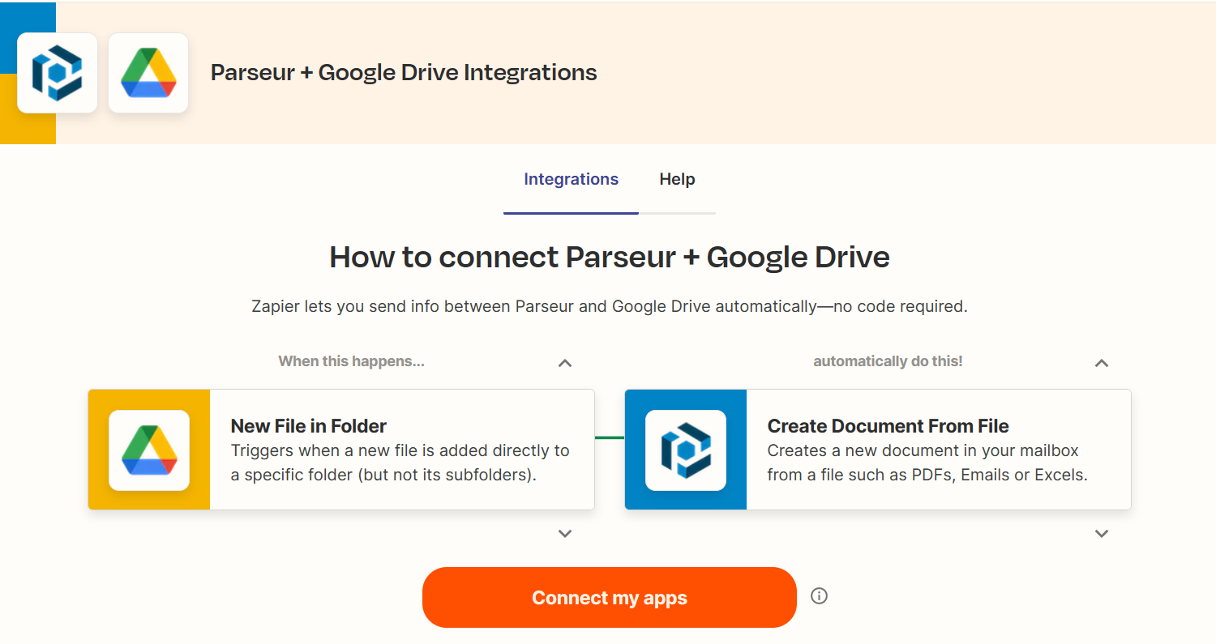Screen dimensions: 1216x644
Task: Click the 'When this happens...' label
Action: 351,360
